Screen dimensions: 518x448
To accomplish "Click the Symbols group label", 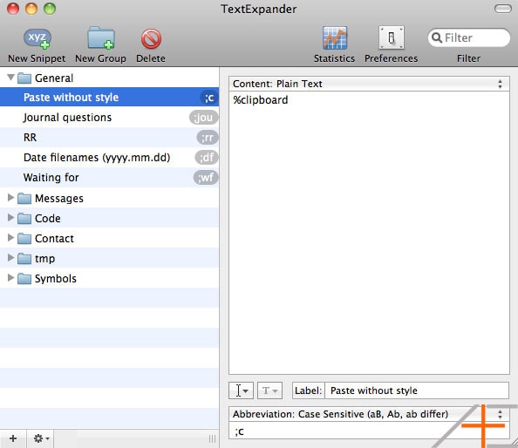I will (x=56, y=279).
